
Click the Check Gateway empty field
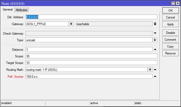click(x=89, y=33)
